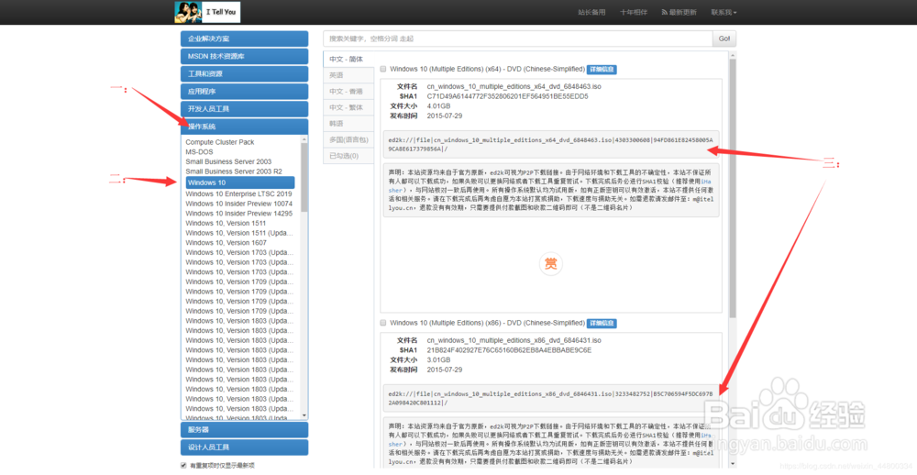Select Compute Cluster Pack in the list
This screenshot has height=475, width=917.
(x=220, y=142)
